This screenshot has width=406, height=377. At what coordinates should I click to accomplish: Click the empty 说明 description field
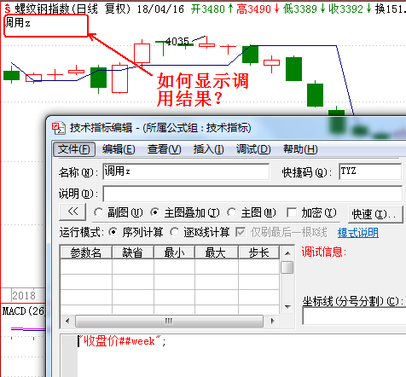pyautogui.click(x=252, y=194)
